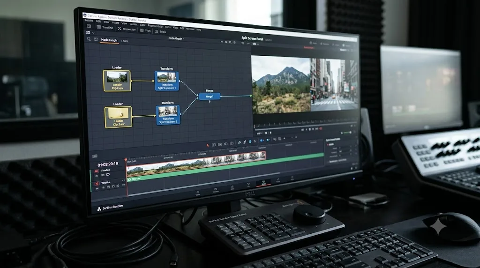Toggle the red dot switch in the inspector panel
This screenshot has height=268, width=480.
(x=328, y=144)
